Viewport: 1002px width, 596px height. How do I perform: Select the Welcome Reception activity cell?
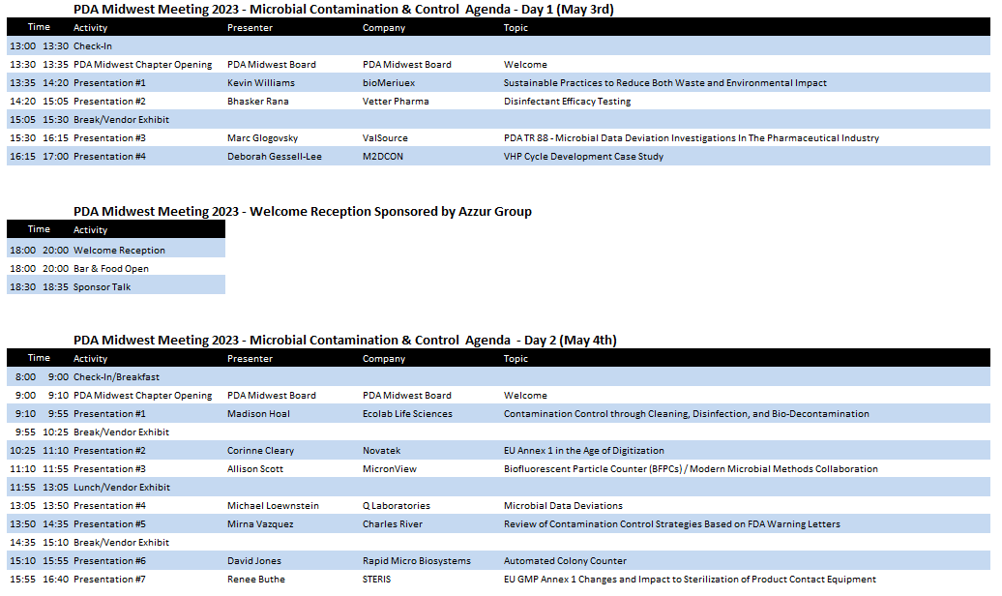(119, 251)
